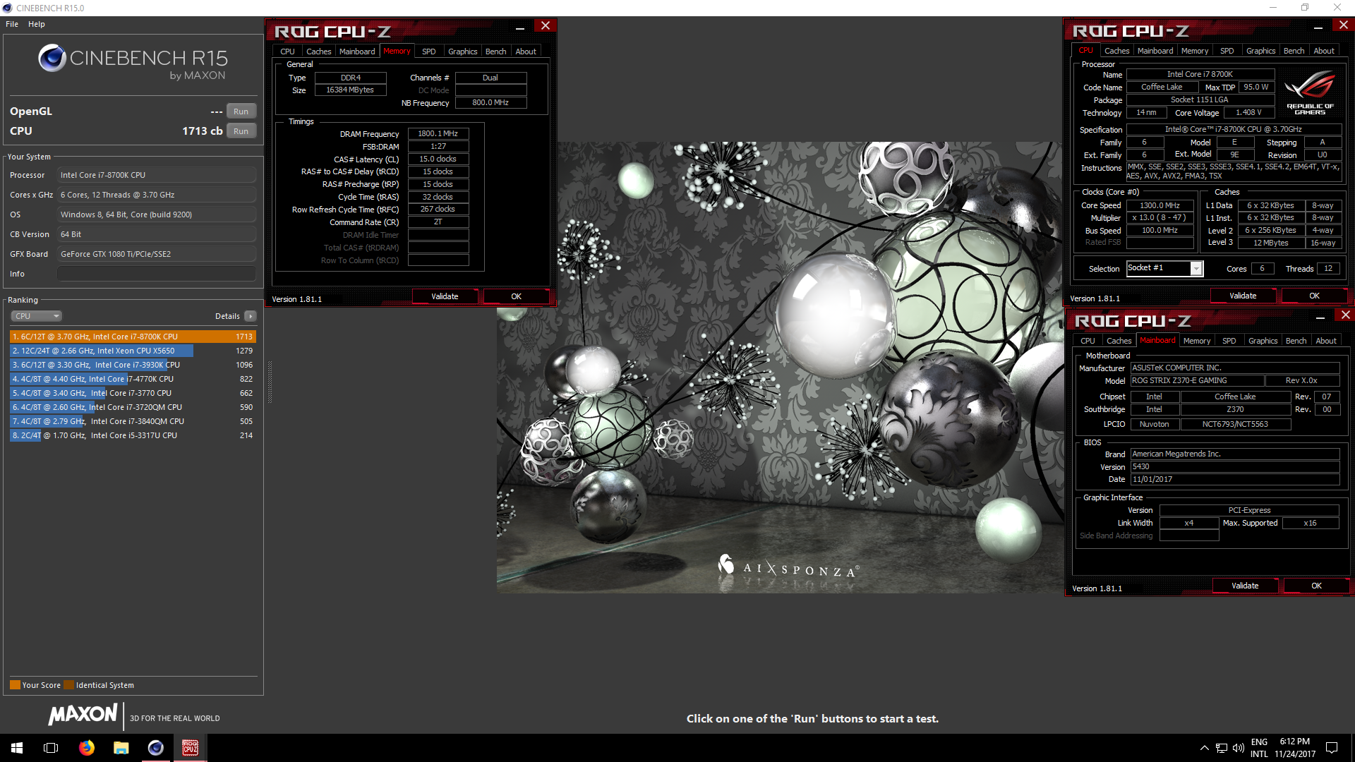Click OK in the Memory CPU-Z window
The width and height of the screenshot is (1355, 762).
pos(516,296)
